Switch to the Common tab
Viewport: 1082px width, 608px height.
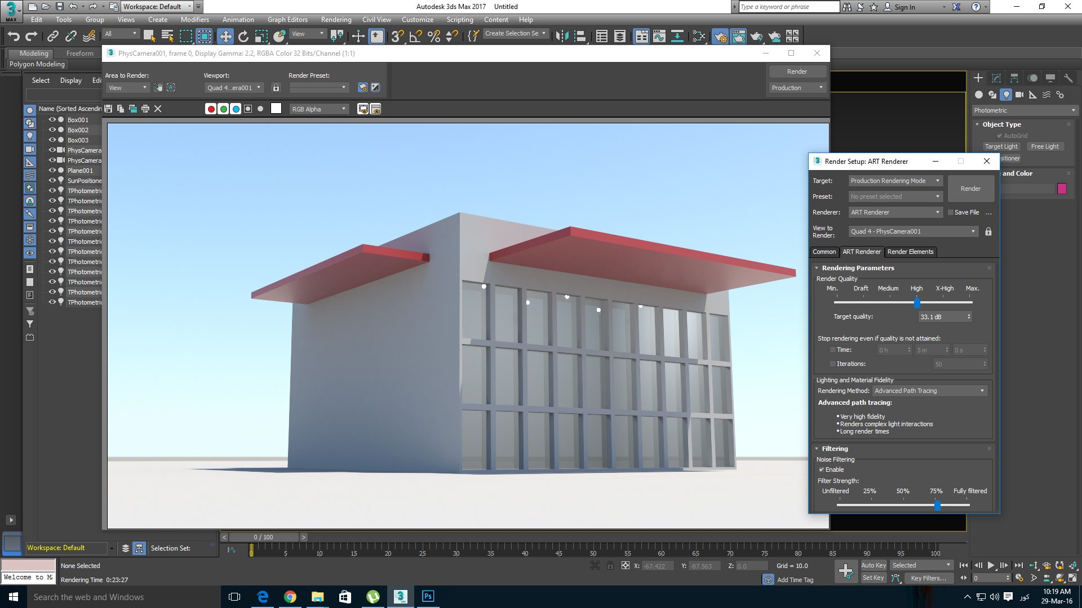pos(824,252)
